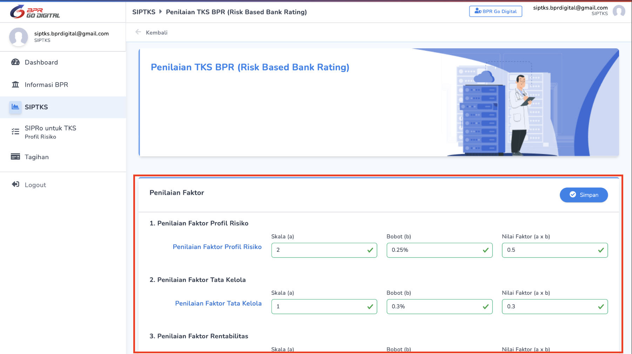
Task: Click the user icon in BPR Go Digital button
Action: pyautogui.click(x=478, y=11)
